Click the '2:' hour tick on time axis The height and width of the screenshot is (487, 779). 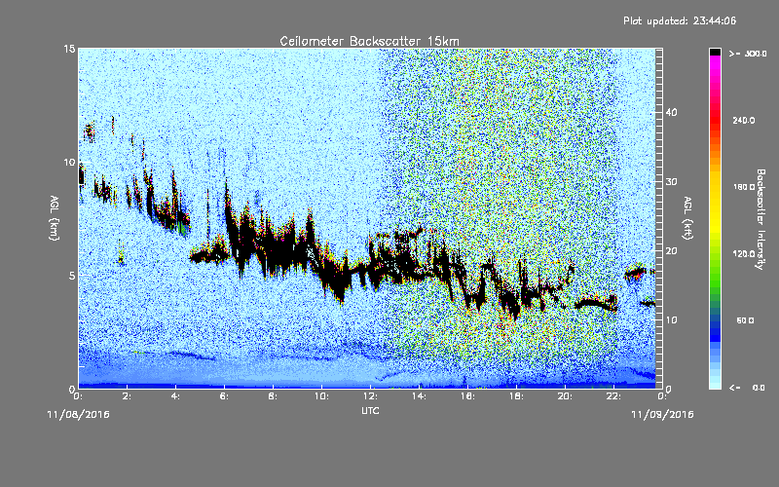[x=127, y=396]
